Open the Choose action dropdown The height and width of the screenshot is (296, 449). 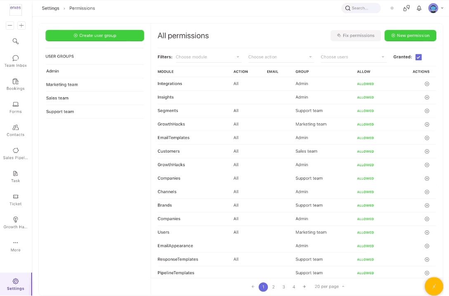click(x=280, y=57)
